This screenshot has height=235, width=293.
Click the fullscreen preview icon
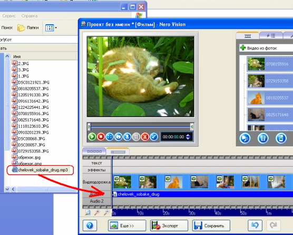(110, 137)
